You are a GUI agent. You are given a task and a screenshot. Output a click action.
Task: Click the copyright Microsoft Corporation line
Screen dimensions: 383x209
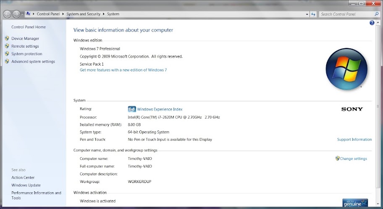pyautogui.click(x=131, y=56)
